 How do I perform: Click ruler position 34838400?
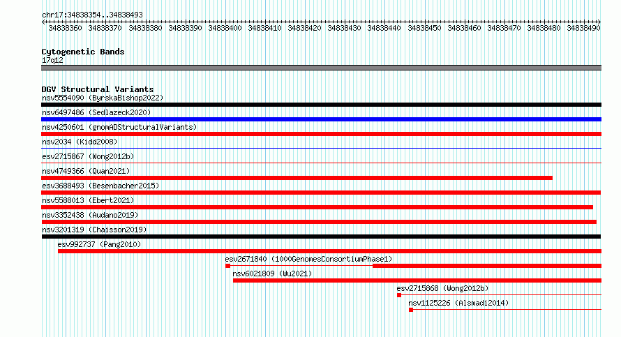(225, 28)
